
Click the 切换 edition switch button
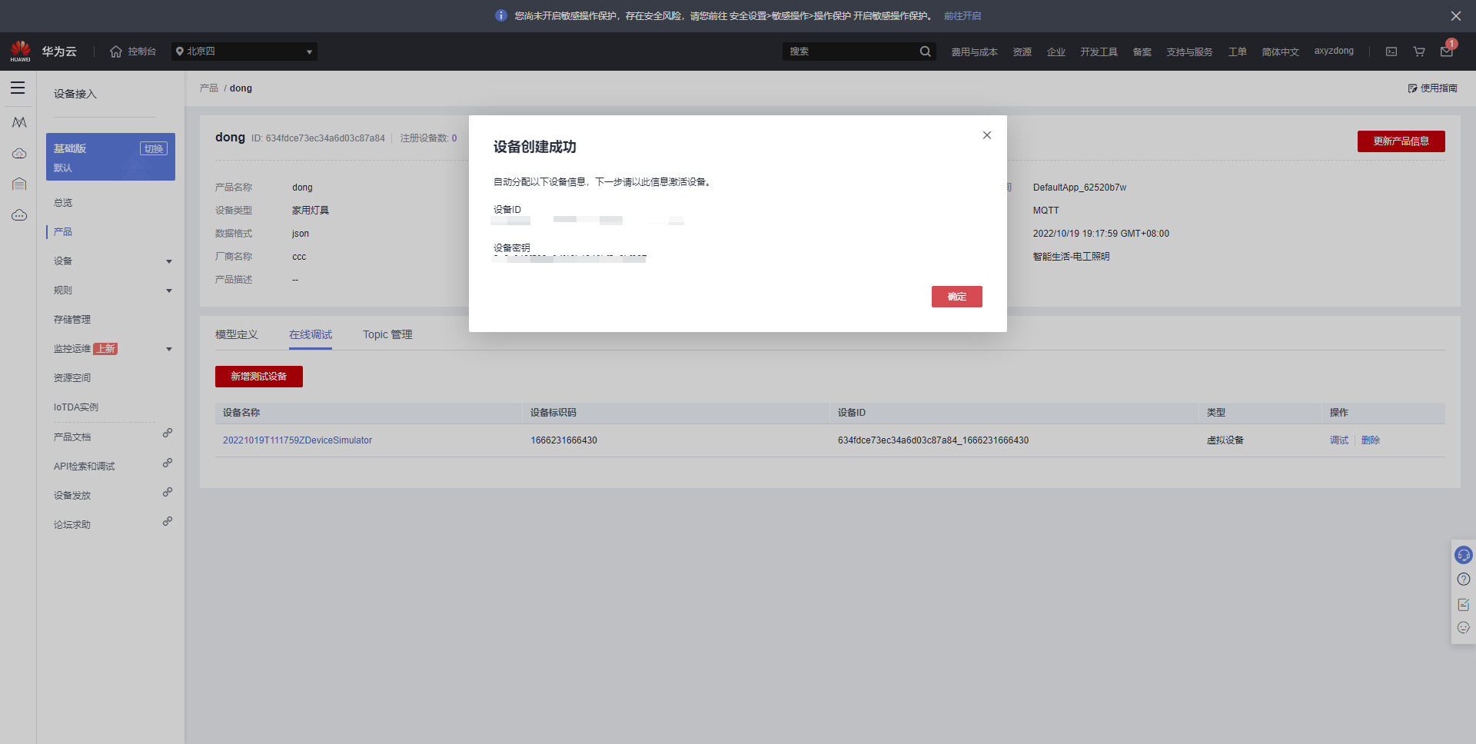coord(154,149)
